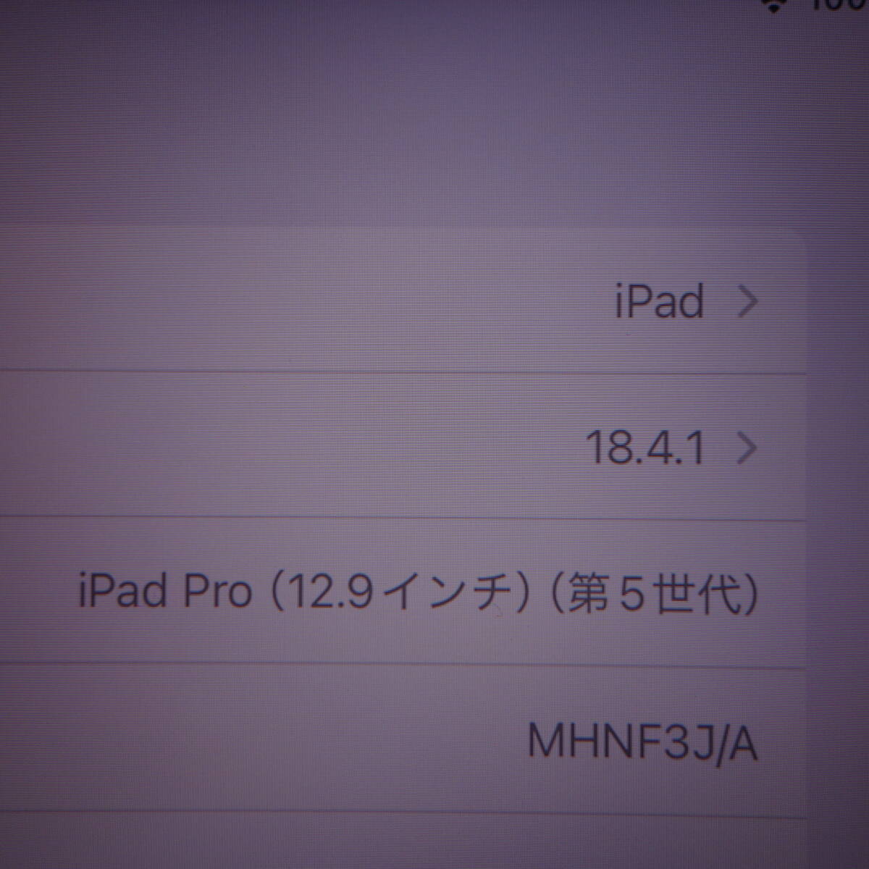Viewport: 869px width, 869px height.
Task: Open the software version 18.4.1 entry
Action: [x=403, y=446]
